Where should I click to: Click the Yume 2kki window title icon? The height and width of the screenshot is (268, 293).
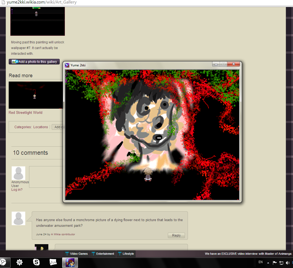(67, 65)
